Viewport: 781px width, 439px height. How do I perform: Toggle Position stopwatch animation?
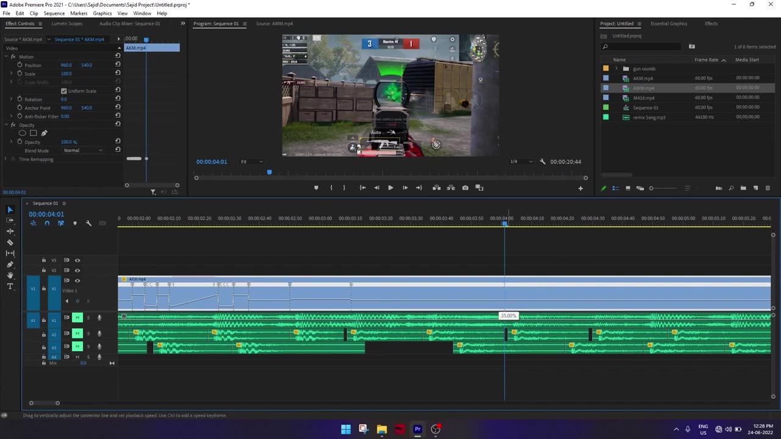pos(20,65)
